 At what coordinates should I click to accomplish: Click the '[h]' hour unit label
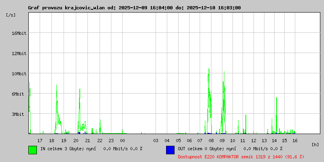[x=315, y=145]
